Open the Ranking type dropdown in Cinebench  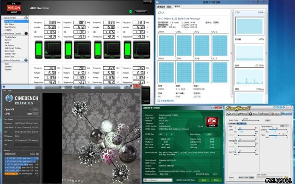[10, 154]
